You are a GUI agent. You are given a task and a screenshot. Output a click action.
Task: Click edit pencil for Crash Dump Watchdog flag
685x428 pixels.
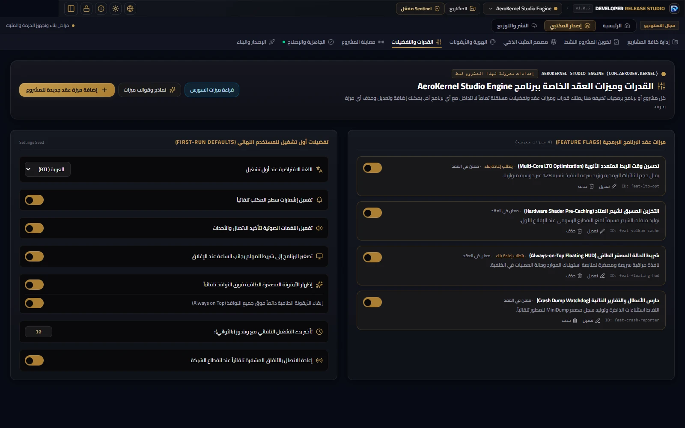598,321
